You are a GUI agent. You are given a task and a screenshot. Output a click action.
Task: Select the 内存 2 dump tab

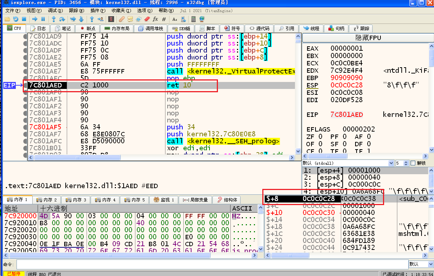point(47,200)
